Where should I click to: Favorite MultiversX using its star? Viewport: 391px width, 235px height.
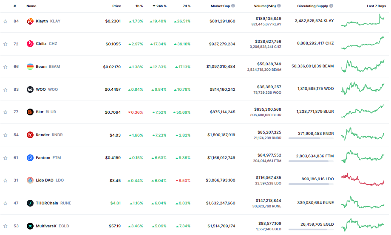[x=5, y=226]
